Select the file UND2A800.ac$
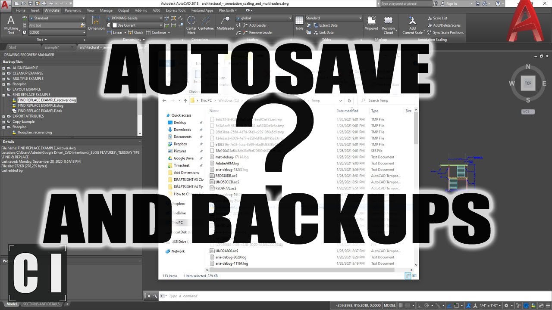This screenshot has width=552, height=310. click(x=227, y=251)
